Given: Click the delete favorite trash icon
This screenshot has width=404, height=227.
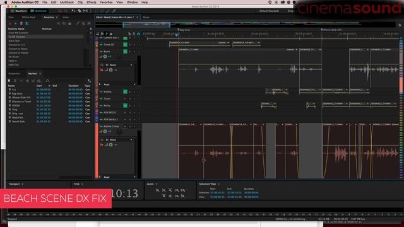Looking at the screenshot, I should tap(21, 23).
